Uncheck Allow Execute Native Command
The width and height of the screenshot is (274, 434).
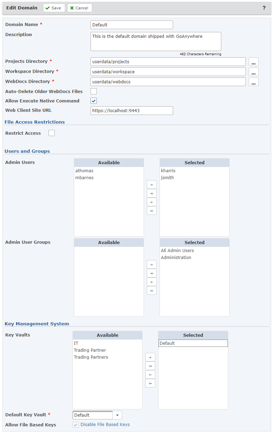(94, 101)
